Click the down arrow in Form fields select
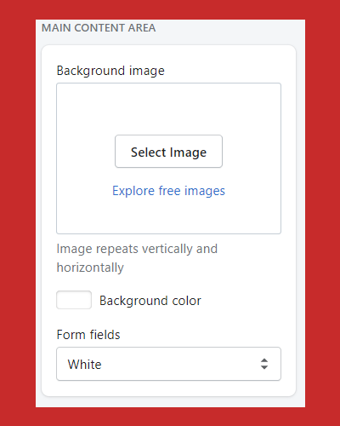This screenshot has width=340, height=426. pos(264,367)
